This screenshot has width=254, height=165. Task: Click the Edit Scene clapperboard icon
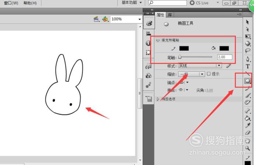tap(97, 19)
